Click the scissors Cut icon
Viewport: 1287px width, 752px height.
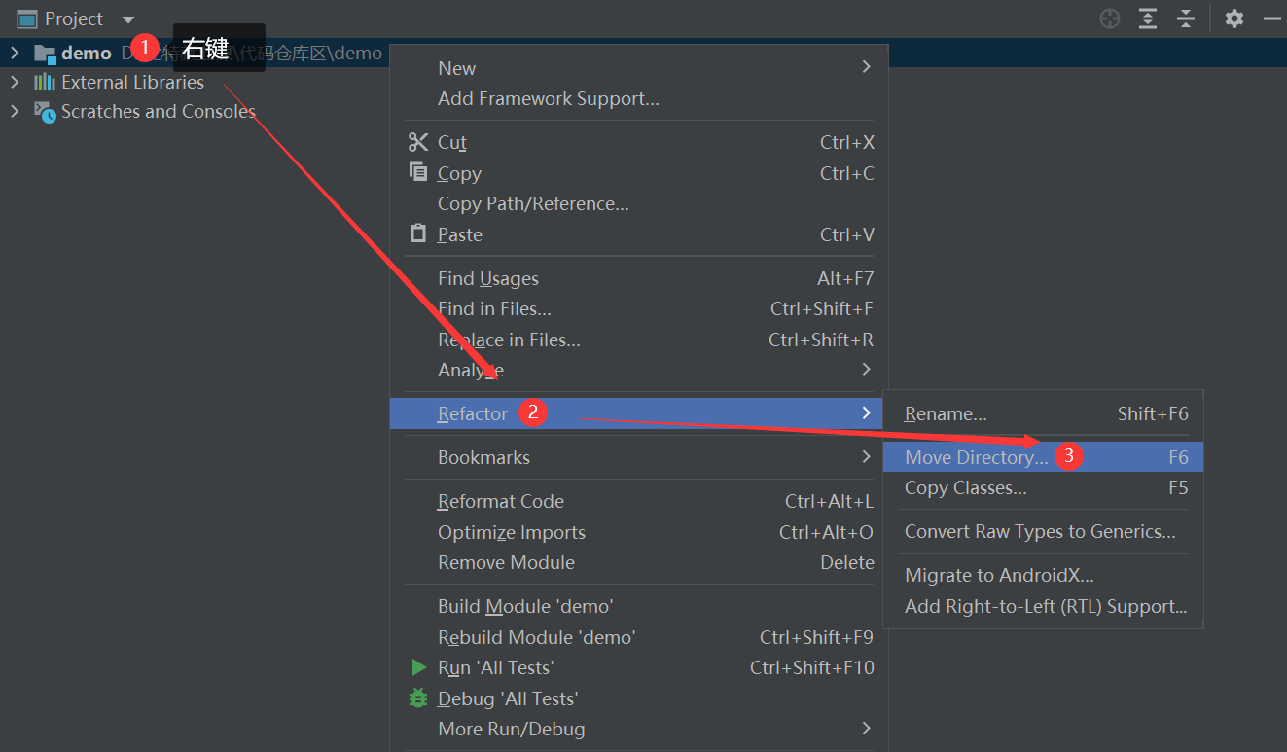(418, 142)
